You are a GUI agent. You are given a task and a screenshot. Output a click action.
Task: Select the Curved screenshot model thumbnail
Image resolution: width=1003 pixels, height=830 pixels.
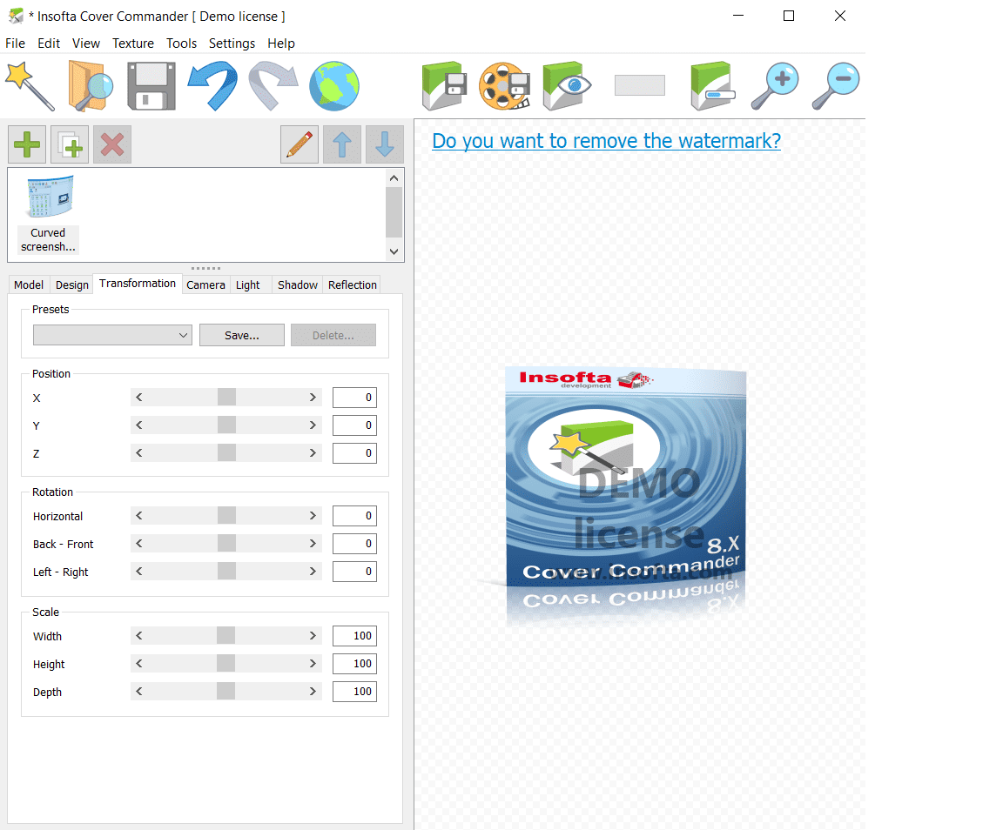(x=49, y=215)
